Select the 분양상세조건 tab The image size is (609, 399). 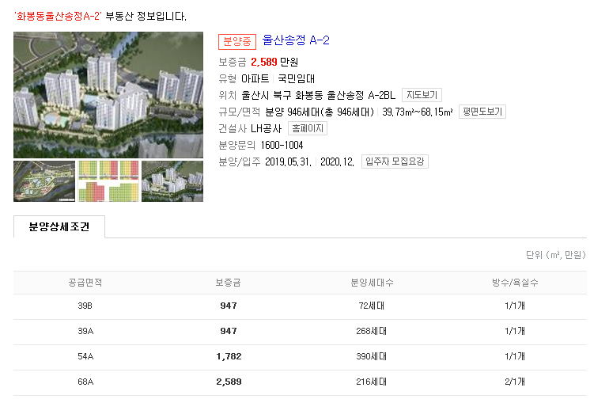coord(59,226)
